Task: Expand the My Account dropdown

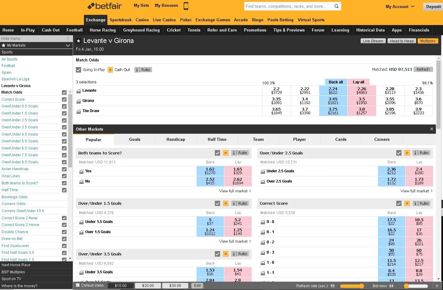Action: click(400, 6)
